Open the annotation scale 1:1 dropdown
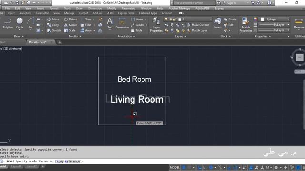The image size is (305, 171). click(269, 167)
